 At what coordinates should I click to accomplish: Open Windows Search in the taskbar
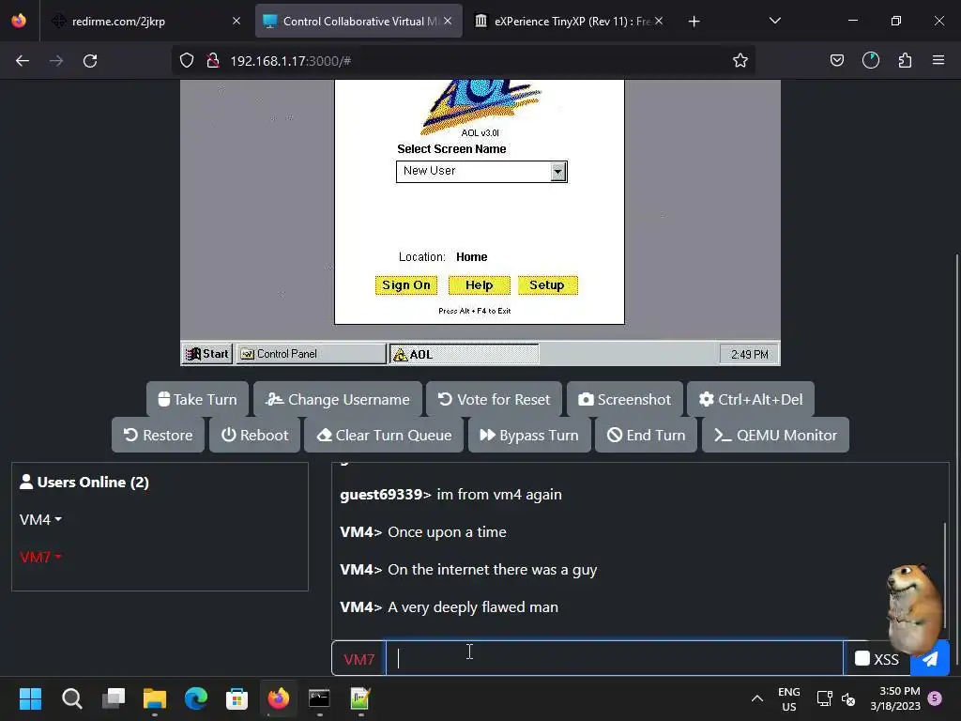click(x=71, y=698)
